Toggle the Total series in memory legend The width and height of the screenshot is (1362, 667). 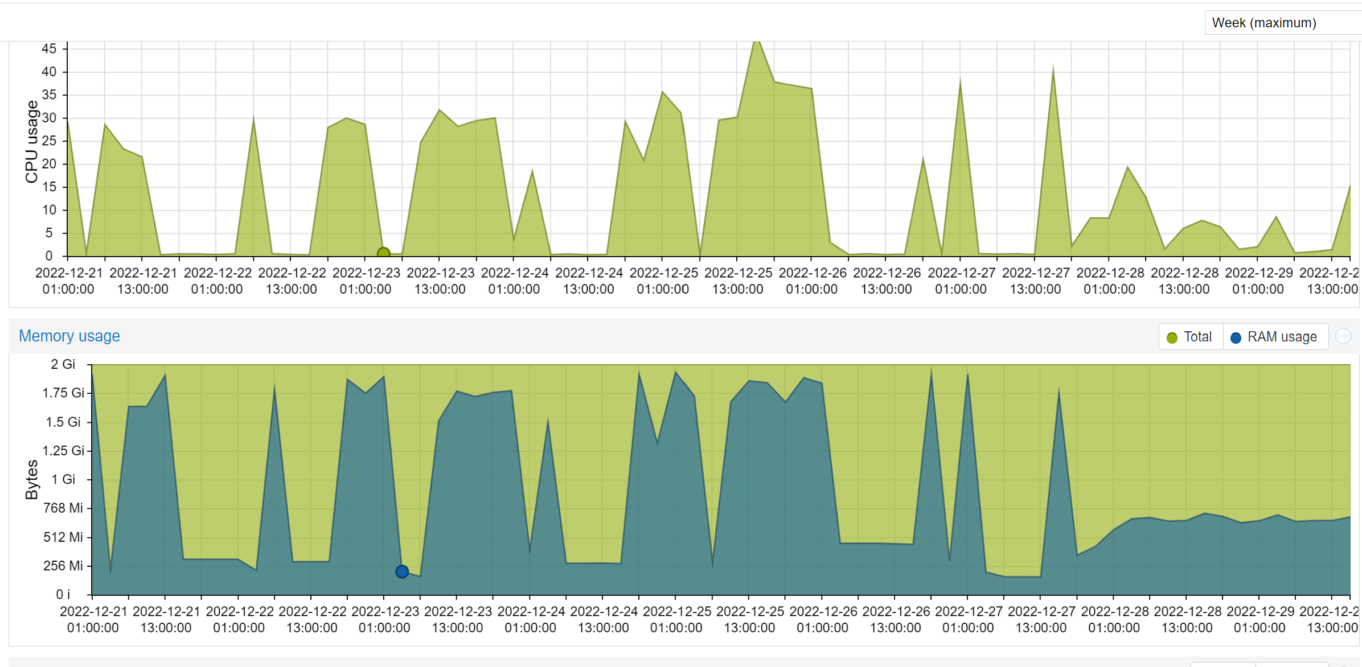1197,337
